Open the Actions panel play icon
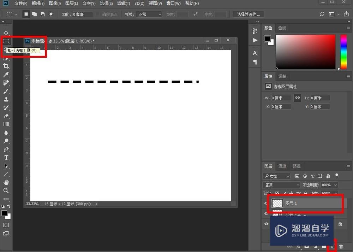 tap(255, 40)
